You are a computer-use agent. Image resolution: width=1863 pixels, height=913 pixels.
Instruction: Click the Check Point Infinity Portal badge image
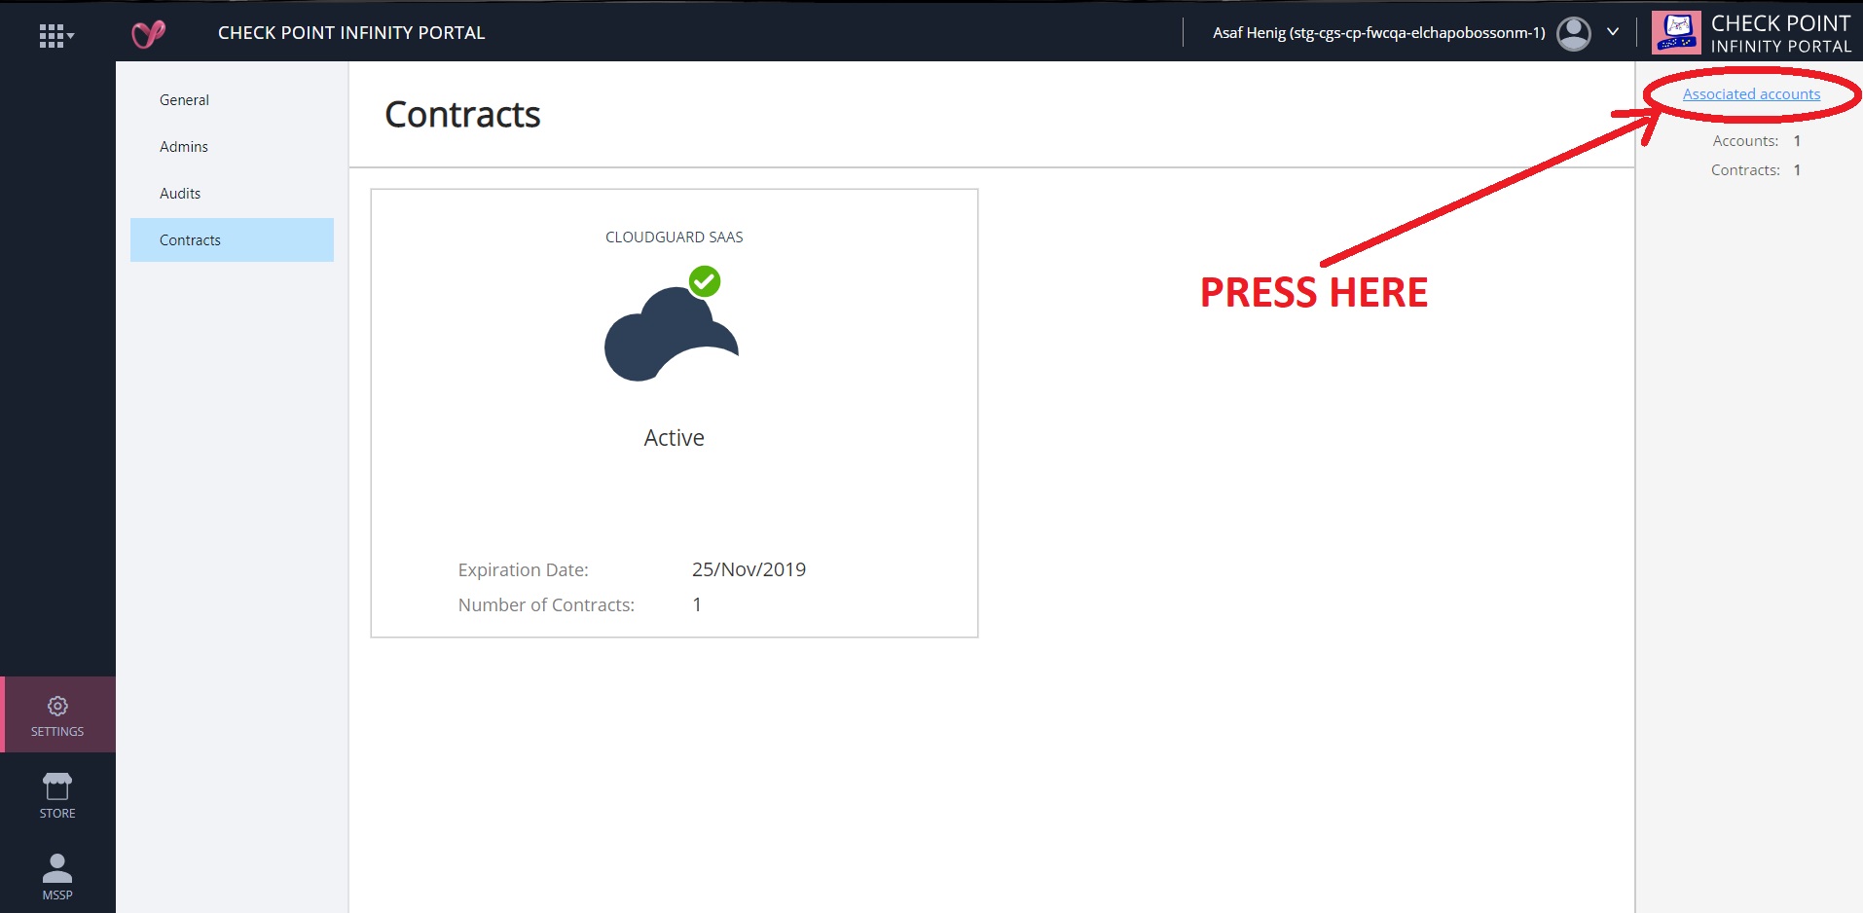coord(1676,32)
